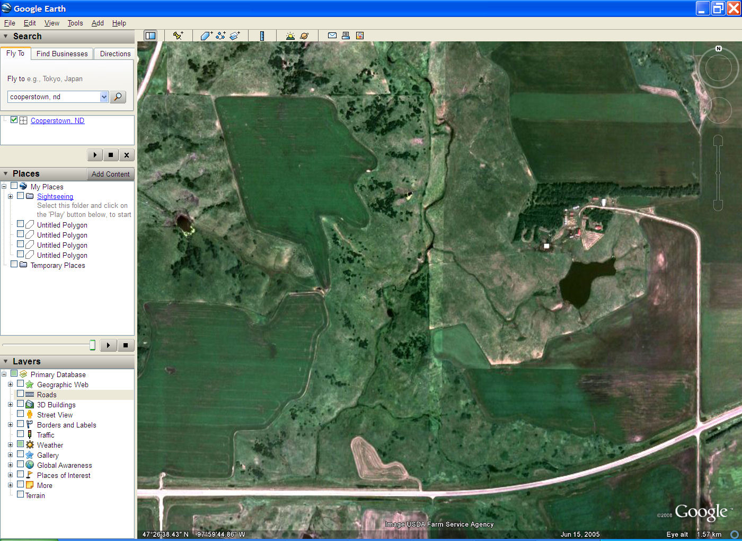Switch to the Directions tab
Viewport: 742px width, 541px height.
coord(115,54)
